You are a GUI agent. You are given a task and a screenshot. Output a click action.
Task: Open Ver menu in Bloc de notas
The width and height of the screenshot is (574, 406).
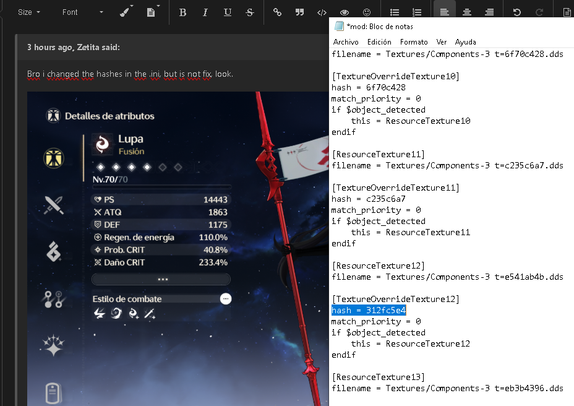(x=442, y=41)
